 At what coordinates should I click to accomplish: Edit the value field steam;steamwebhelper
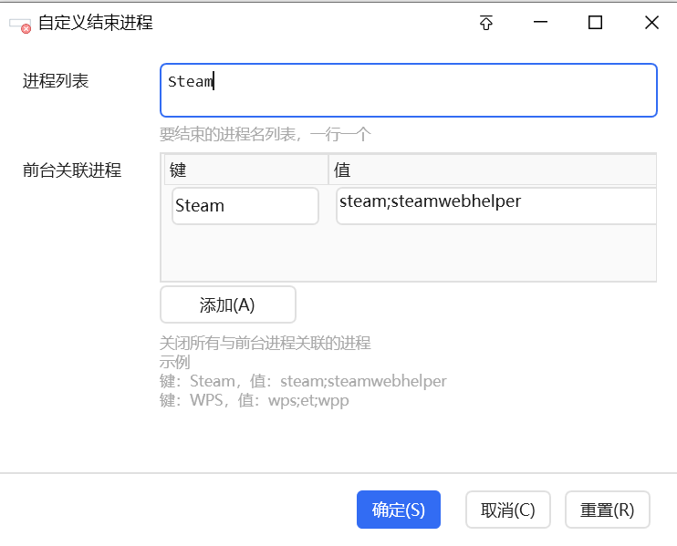point(496,206)
